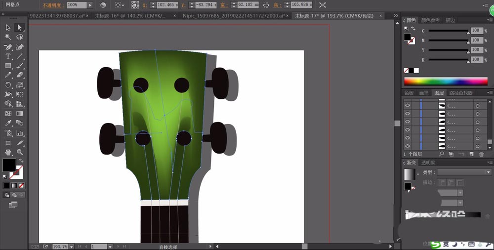Click the CMYK color spectrum bar

(445, 81)
